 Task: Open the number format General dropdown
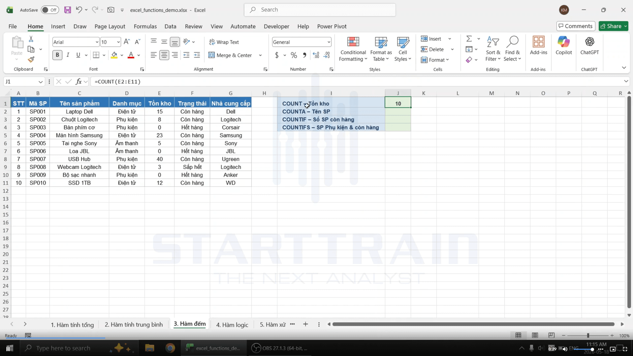(x=329, y=42)
